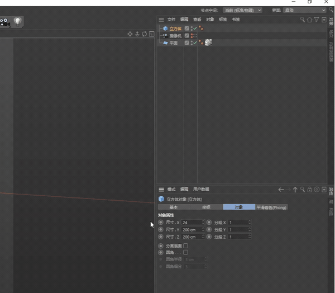The width and height of the screenshot is (335, 293).
Task: Click the 分段 X stepper arrows
Action: pos(250,223)
